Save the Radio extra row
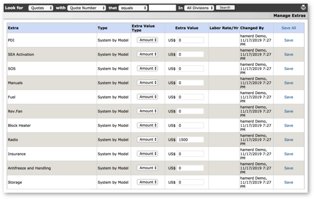The width and height of the screenshot is (314, 199). 288,140
